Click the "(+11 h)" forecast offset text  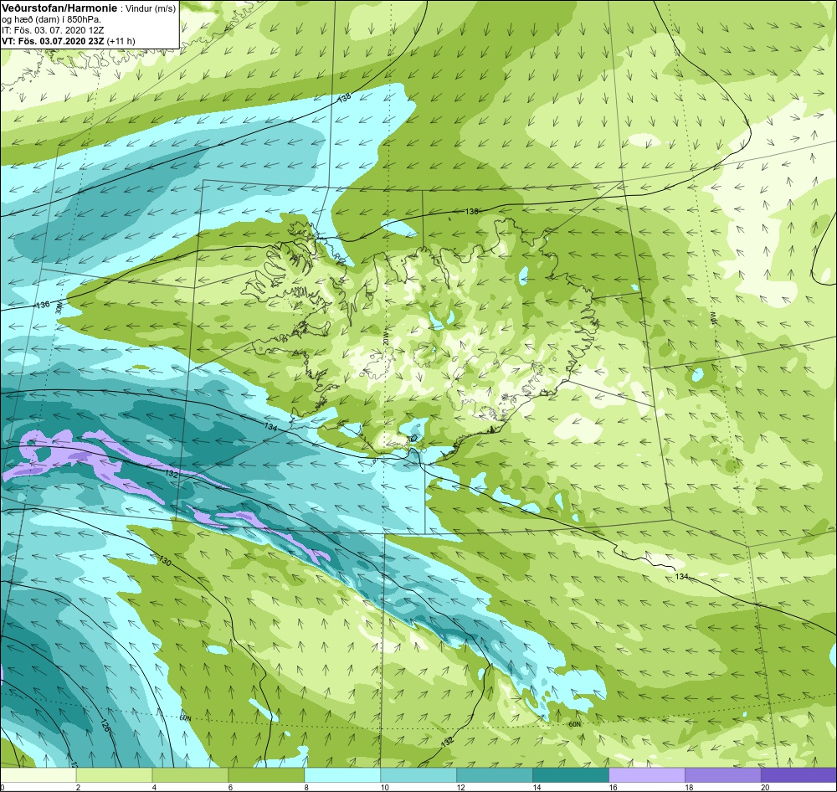point(121,40)
